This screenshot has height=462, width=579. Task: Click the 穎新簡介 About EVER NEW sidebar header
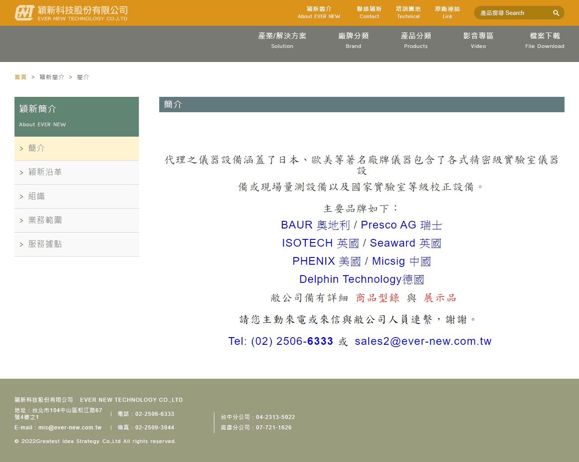pos(76,117)
